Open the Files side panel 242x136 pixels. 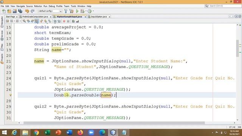(x=2, y=47)
